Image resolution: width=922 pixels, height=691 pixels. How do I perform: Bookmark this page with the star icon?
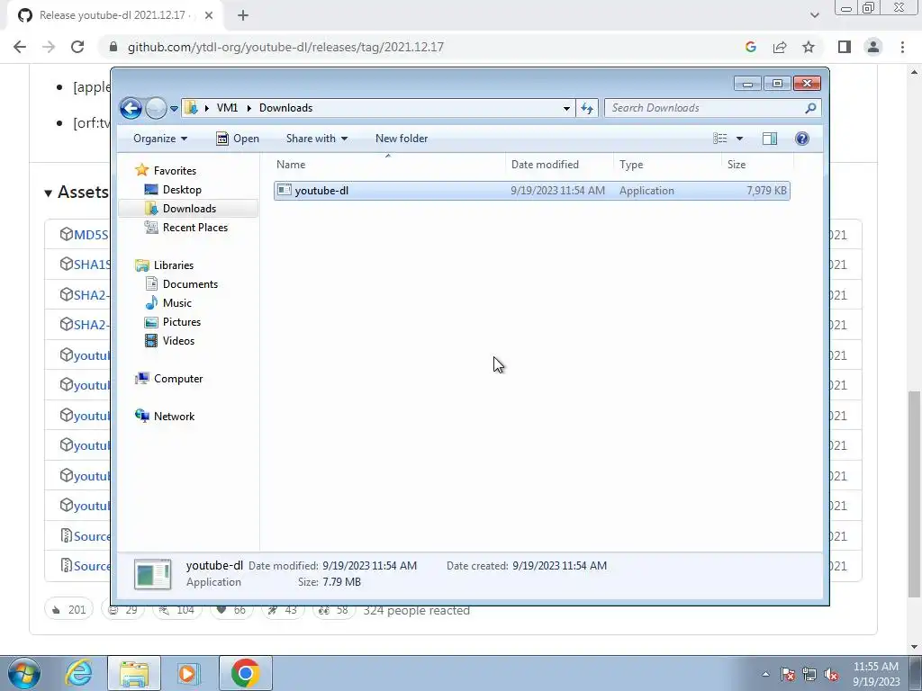click(809, 47)
